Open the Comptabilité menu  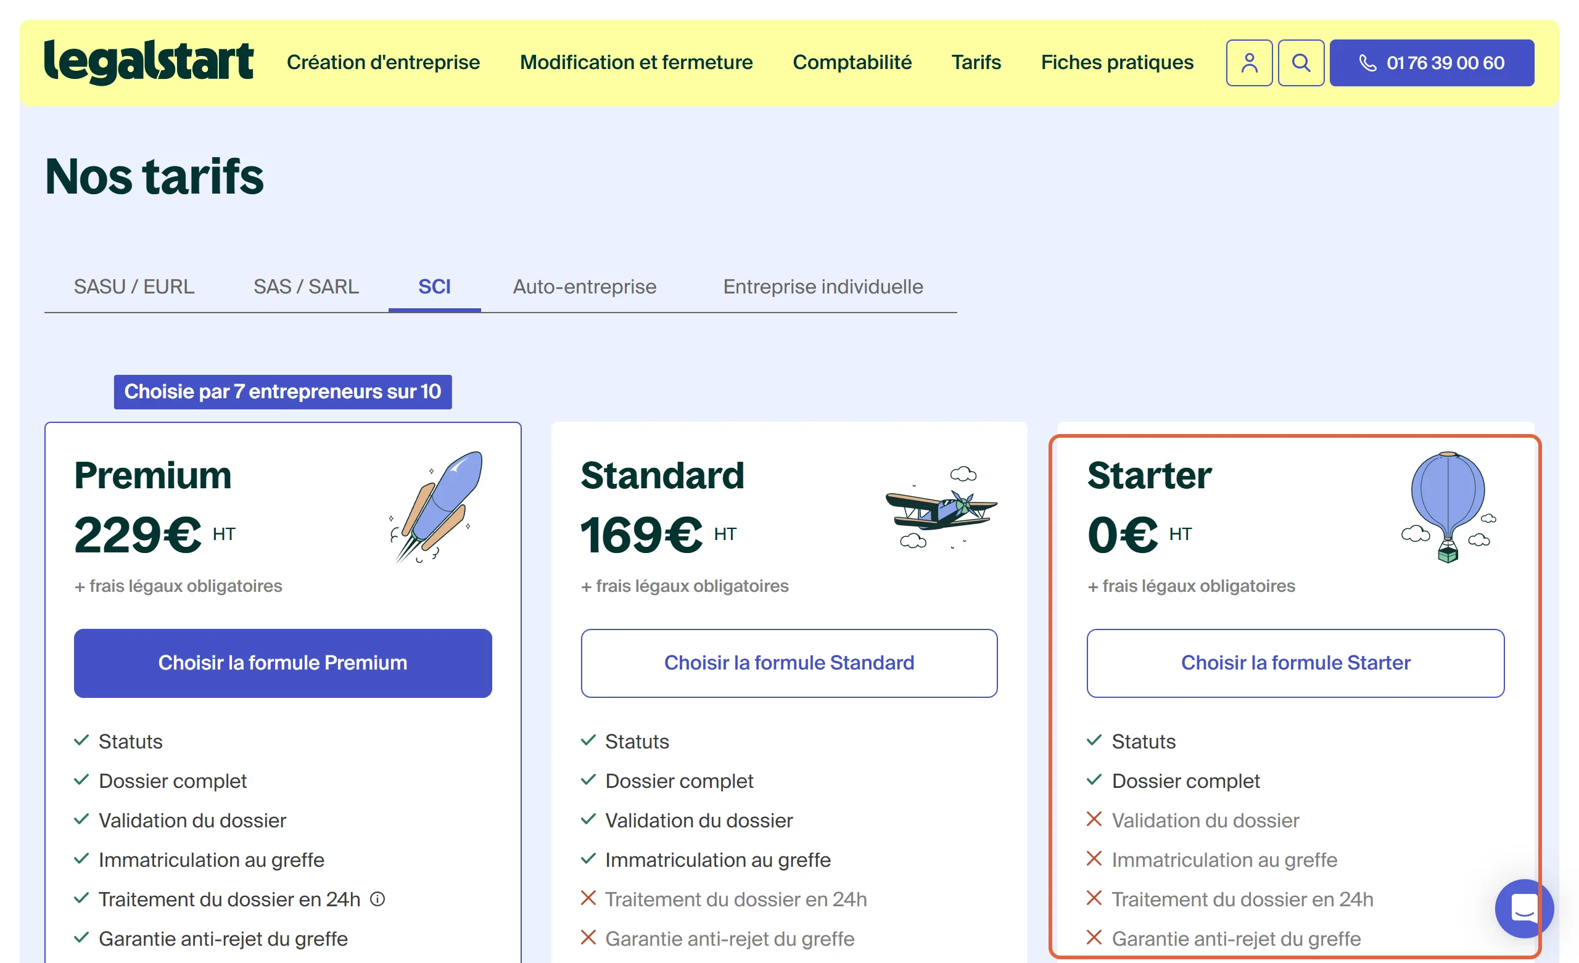(x=852, y=62)
